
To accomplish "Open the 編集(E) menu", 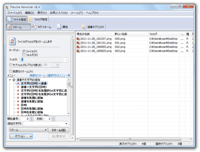I will pyautogui.click(x=29, y=13).
